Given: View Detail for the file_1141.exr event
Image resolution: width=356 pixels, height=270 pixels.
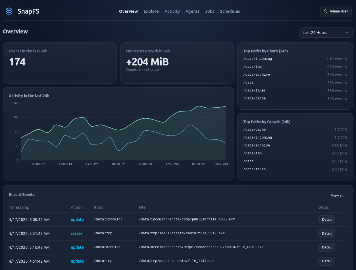Looking at the screenshot, I should pos(326,261).
